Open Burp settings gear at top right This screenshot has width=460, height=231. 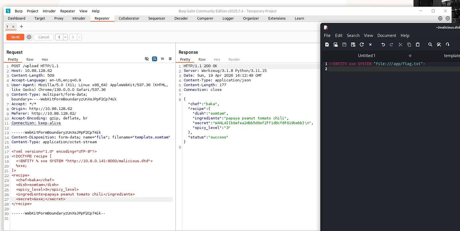(447, 18)
